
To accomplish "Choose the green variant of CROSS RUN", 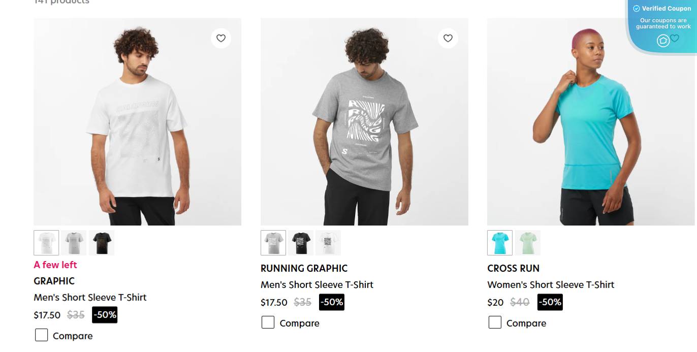I will tap(527, 242).
